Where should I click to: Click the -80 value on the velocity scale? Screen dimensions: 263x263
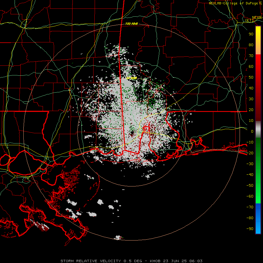pyautogui.click(x=250, y=218)
